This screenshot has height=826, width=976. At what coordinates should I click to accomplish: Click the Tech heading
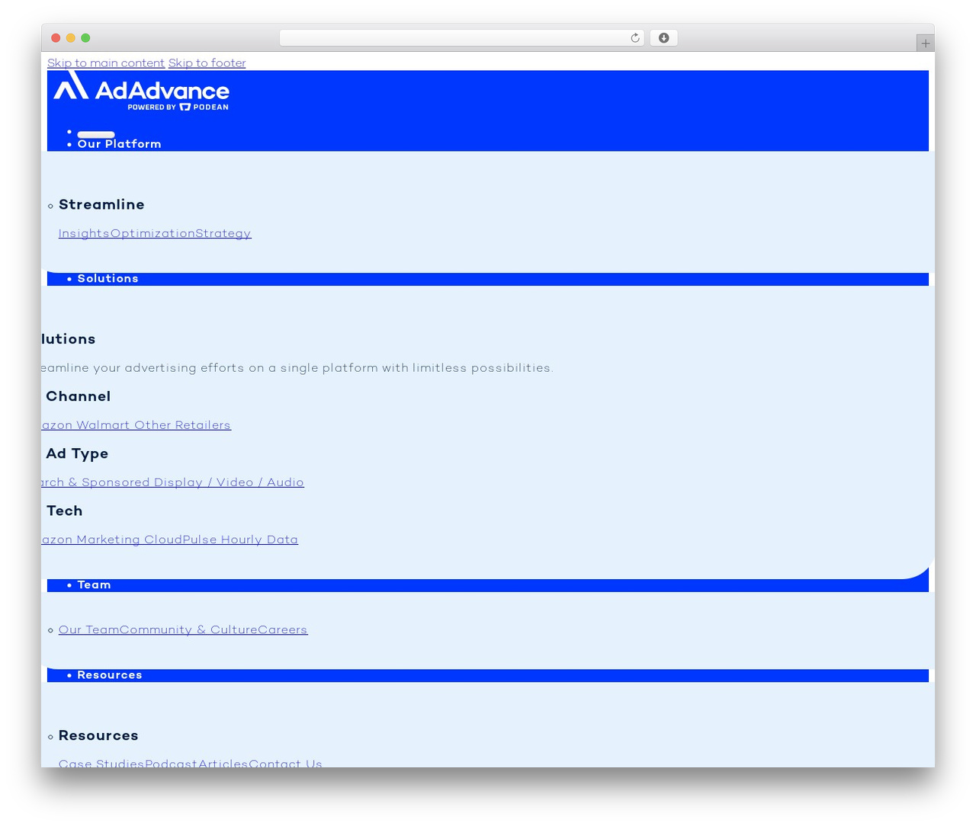point(64,511)
